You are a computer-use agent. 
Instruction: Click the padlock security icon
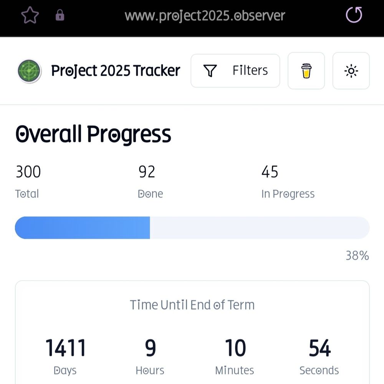click(60, 15)
